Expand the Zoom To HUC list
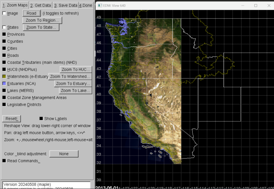The height and width of the screenshot is (189, 274). (x=76, y=70)
